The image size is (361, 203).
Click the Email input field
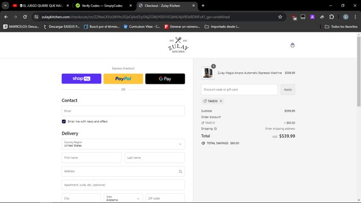point(123,111)
